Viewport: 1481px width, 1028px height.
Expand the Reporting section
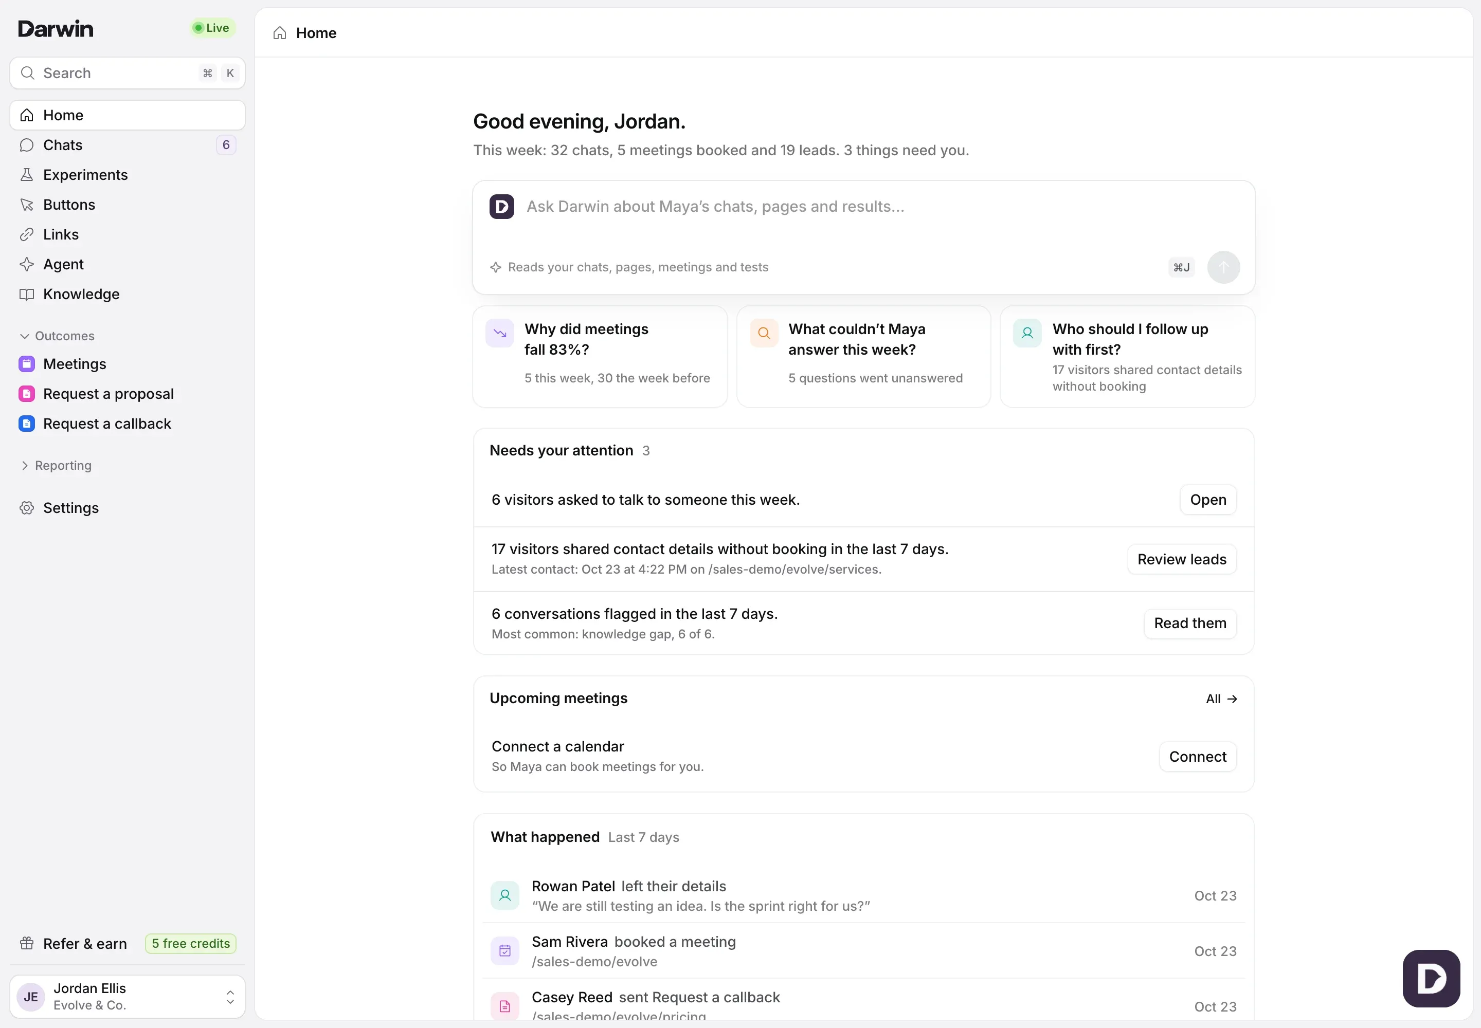[x=56, y=466]
